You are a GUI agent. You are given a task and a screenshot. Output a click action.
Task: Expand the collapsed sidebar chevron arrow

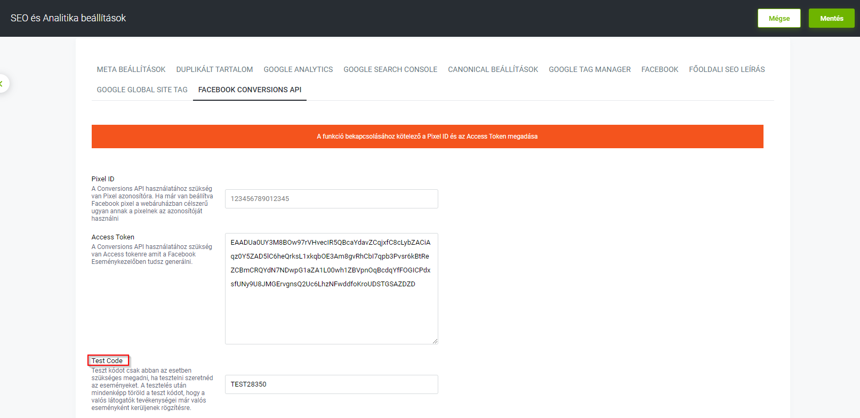[x=2, y=84]
